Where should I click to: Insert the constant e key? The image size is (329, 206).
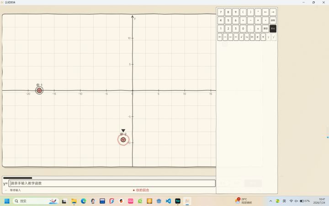[x=258, y=37]
